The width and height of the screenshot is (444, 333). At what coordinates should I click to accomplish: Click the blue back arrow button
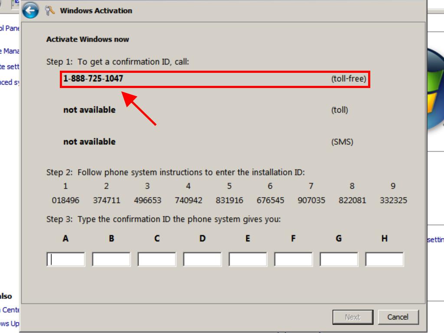30,11
